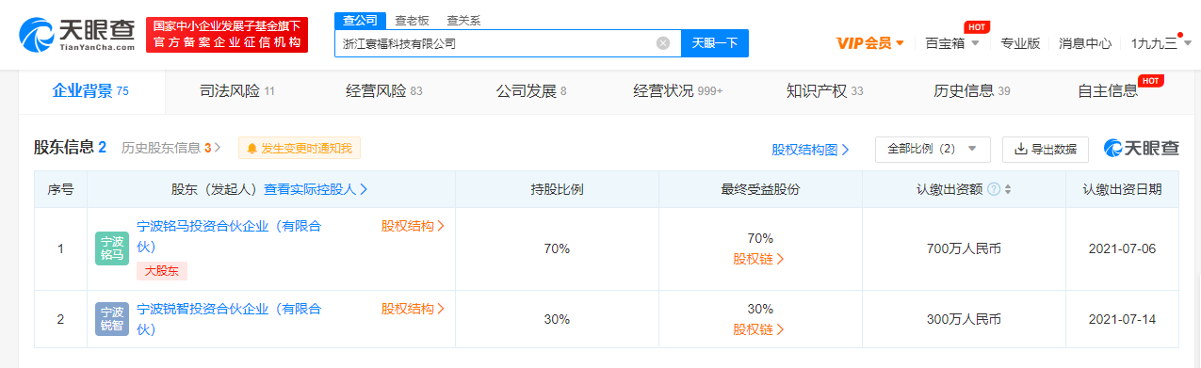Screen dimensions: 1201x368
Task: Open the 全部比例 (2) dropdown
Action: (x=933, y=149)
